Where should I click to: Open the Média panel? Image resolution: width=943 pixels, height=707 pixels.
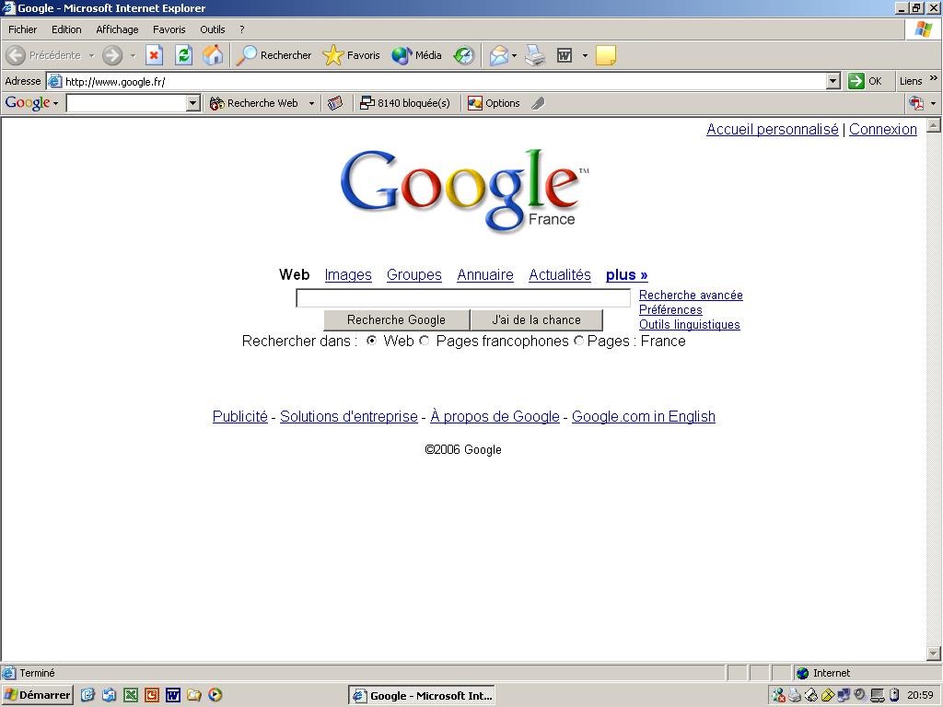pos(417,55)
